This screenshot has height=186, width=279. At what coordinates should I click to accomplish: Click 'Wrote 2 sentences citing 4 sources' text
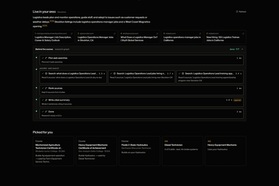coord(56,104)
